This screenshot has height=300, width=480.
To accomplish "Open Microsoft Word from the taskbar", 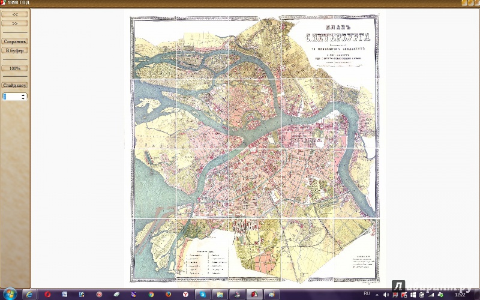I will click(x=65, y=295).
